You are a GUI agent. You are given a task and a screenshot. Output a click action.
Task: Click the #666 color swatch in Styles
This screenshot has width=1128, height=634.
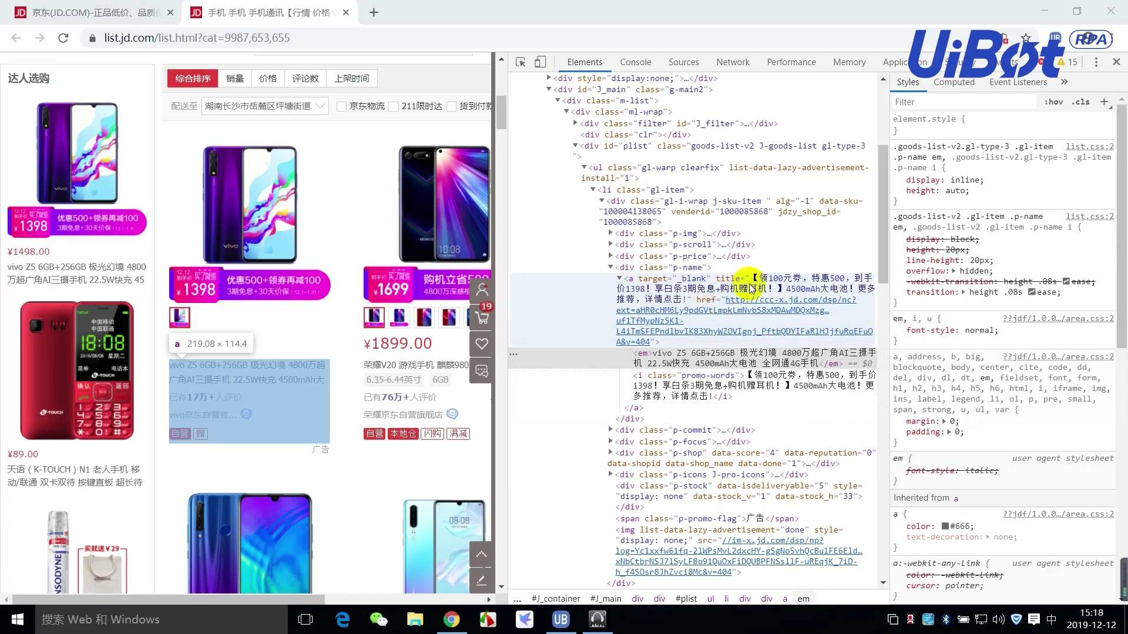945,526
